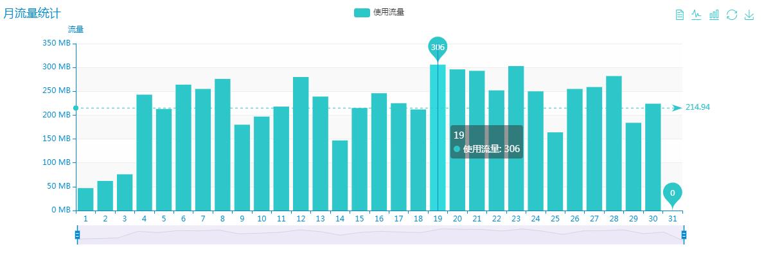Viewport: 764px width, 258px height.
Task: Select the bar for day 4
Action: pyautogui.click(x=144, y=153)
